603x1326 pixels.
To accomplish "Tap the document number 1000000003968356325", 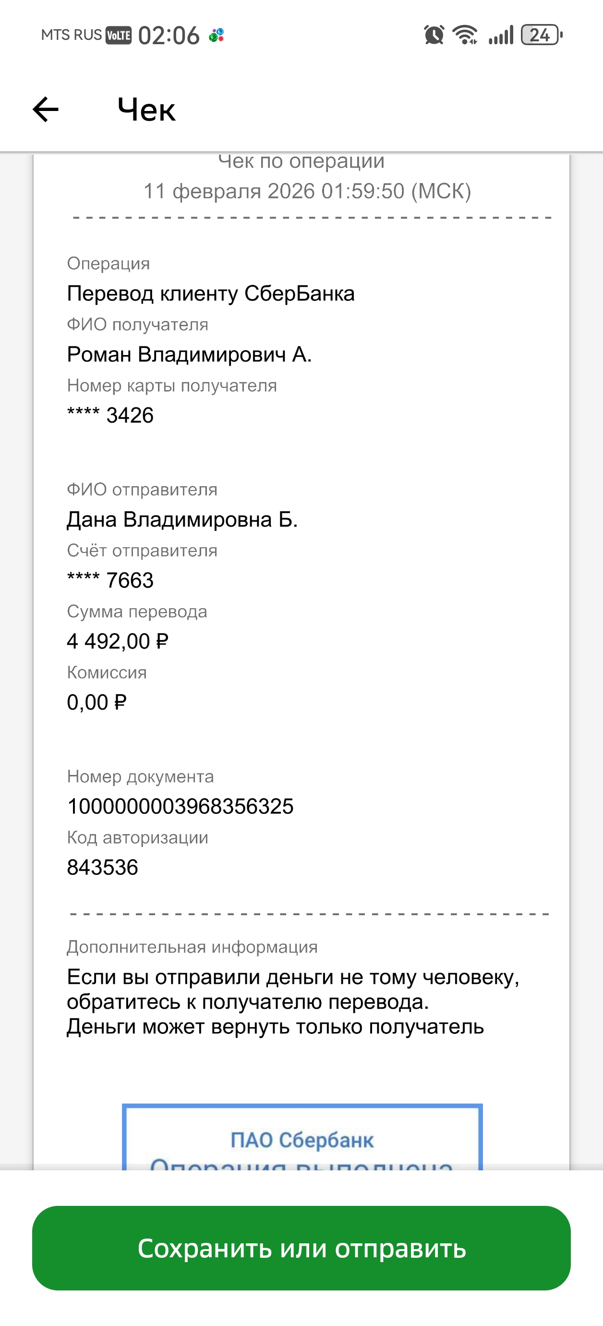I will click(180, 806).
